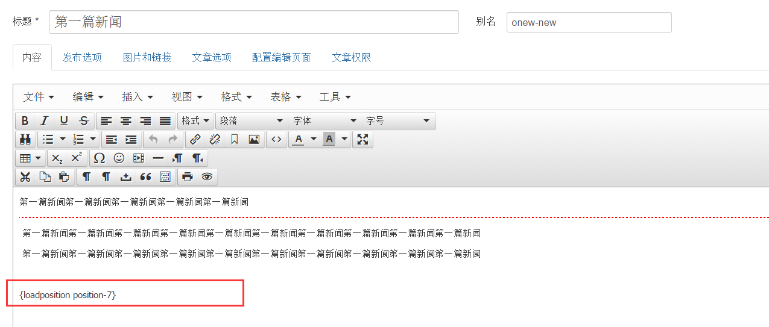Insert a template
The height and width of the screenshot is (327, 769).
tap(165, 177)
